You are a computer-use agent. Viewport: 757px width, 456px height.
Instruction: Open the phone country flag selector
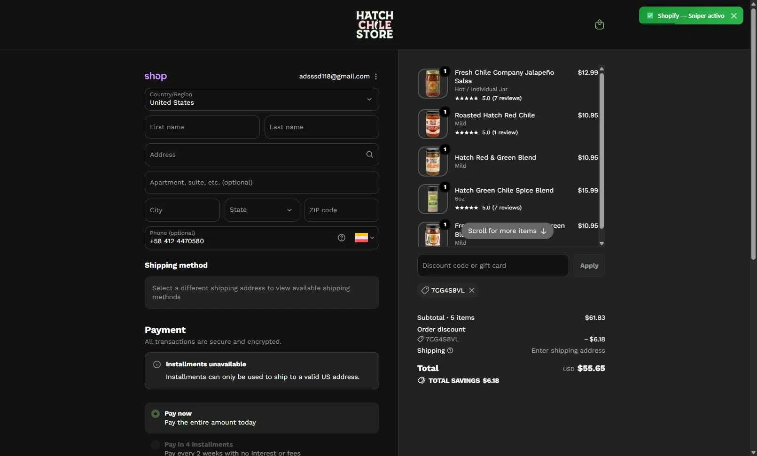tap(365, 238)
